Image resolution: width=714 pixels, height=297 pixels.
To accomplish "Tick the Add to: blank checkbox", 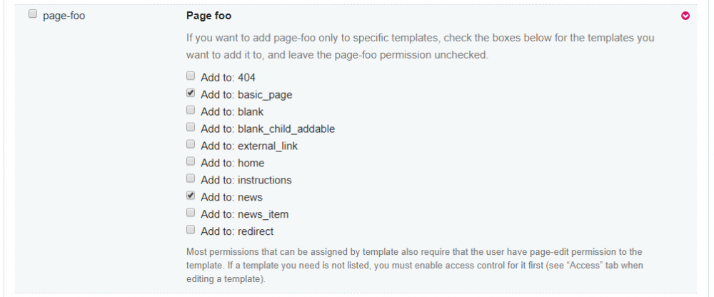I will (x=191, y=111).
